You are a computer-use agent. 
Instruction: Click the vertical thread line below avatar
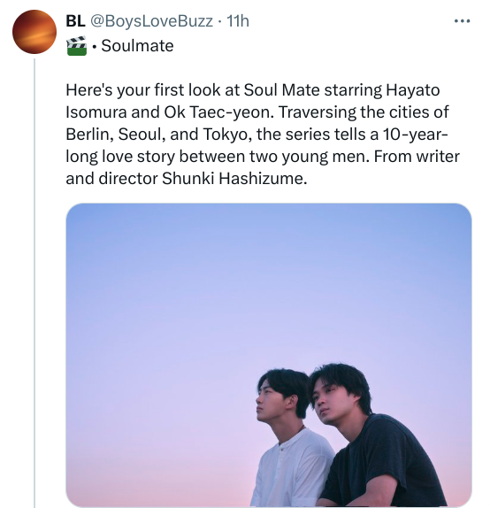click(x=34, y=281)
